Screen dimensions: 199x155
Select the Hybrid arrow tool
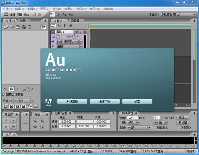(52, 14)
